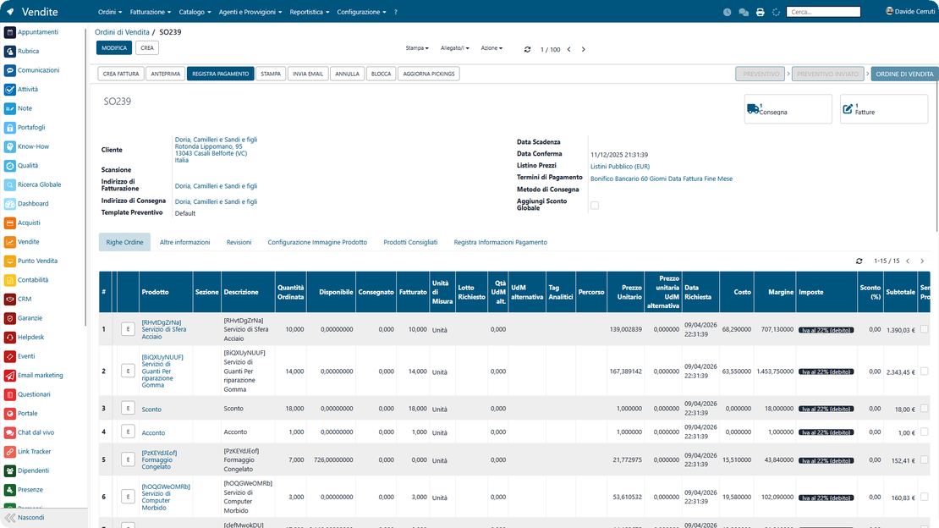Viewport: 939px width, 528px height.
Task: Open Helpdesk sidebar icon
Action: (9, 338)
